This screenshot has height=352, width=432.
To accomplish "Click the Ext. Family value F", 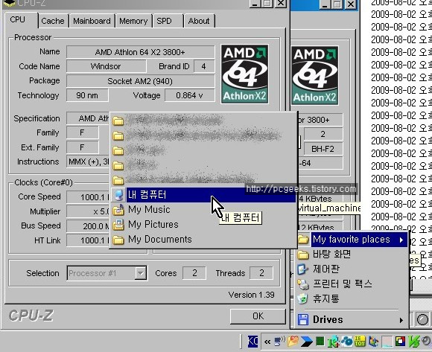I will [x=82, y=147].
